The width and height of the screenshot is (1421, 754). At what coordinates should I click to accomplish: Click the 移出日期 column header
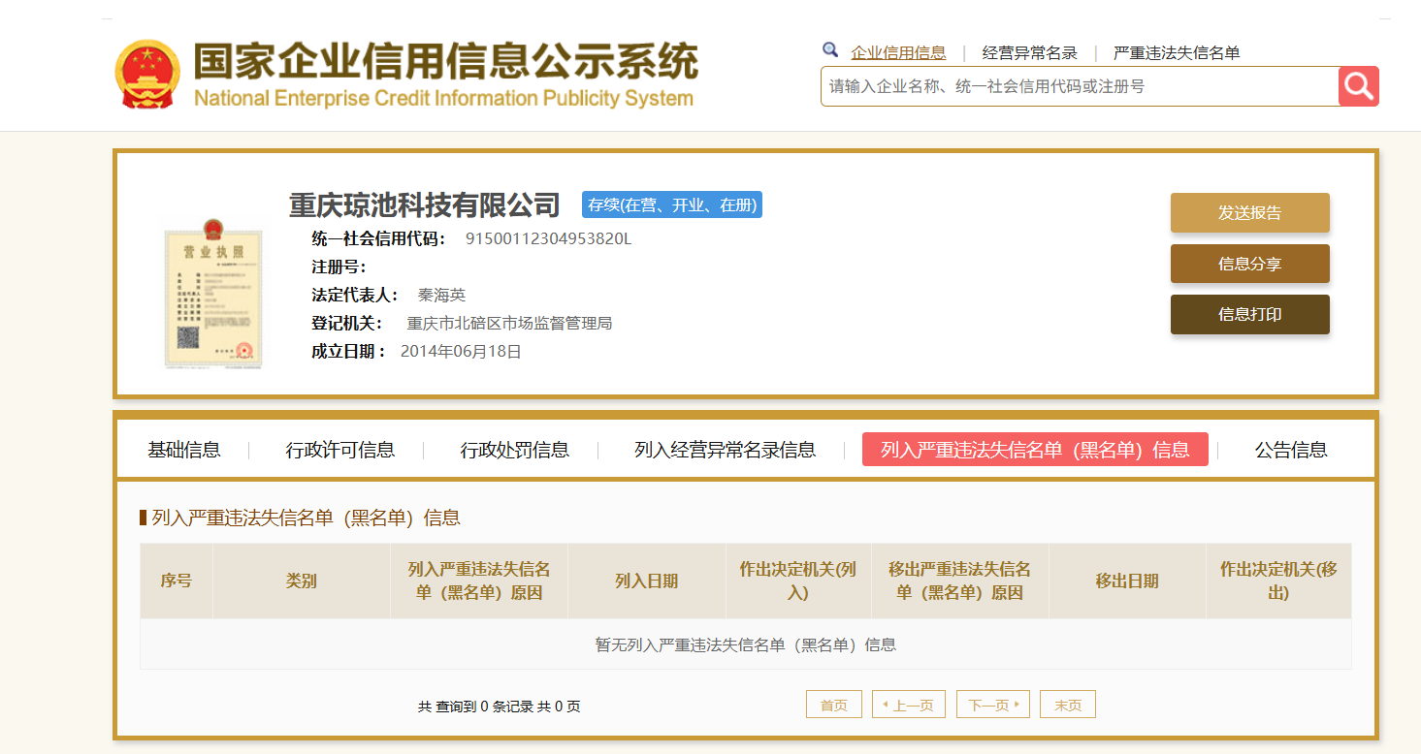(x=1127, y=581)
